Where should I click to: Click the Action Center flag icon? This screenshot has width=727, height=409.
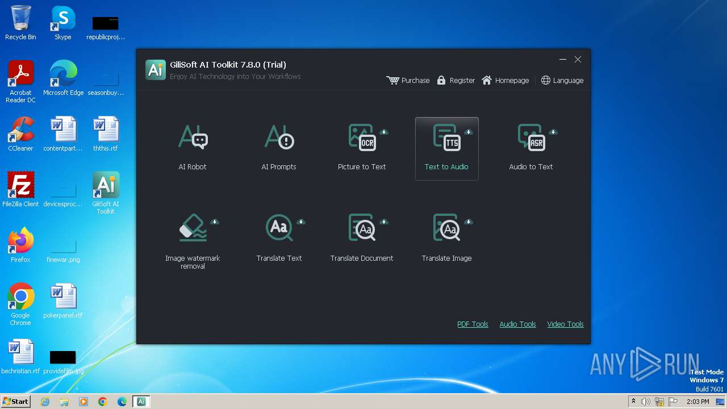coord(673,402)
